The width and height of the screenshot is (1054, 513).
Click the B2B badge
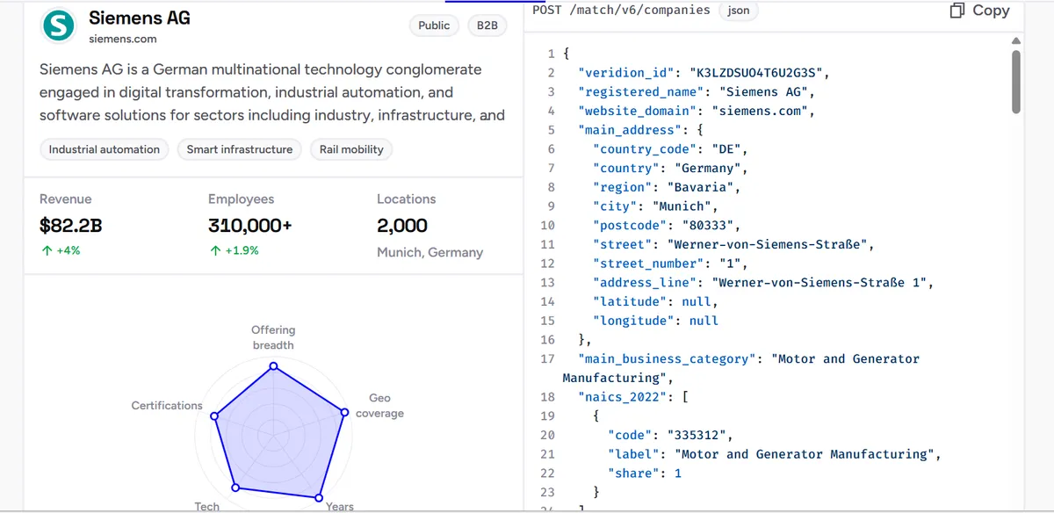pyautogui.click(x=487, y=25)
